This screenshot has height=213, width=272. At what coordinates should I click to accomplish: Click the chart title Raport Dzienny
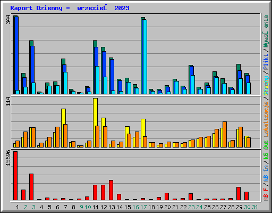[36, 8]
